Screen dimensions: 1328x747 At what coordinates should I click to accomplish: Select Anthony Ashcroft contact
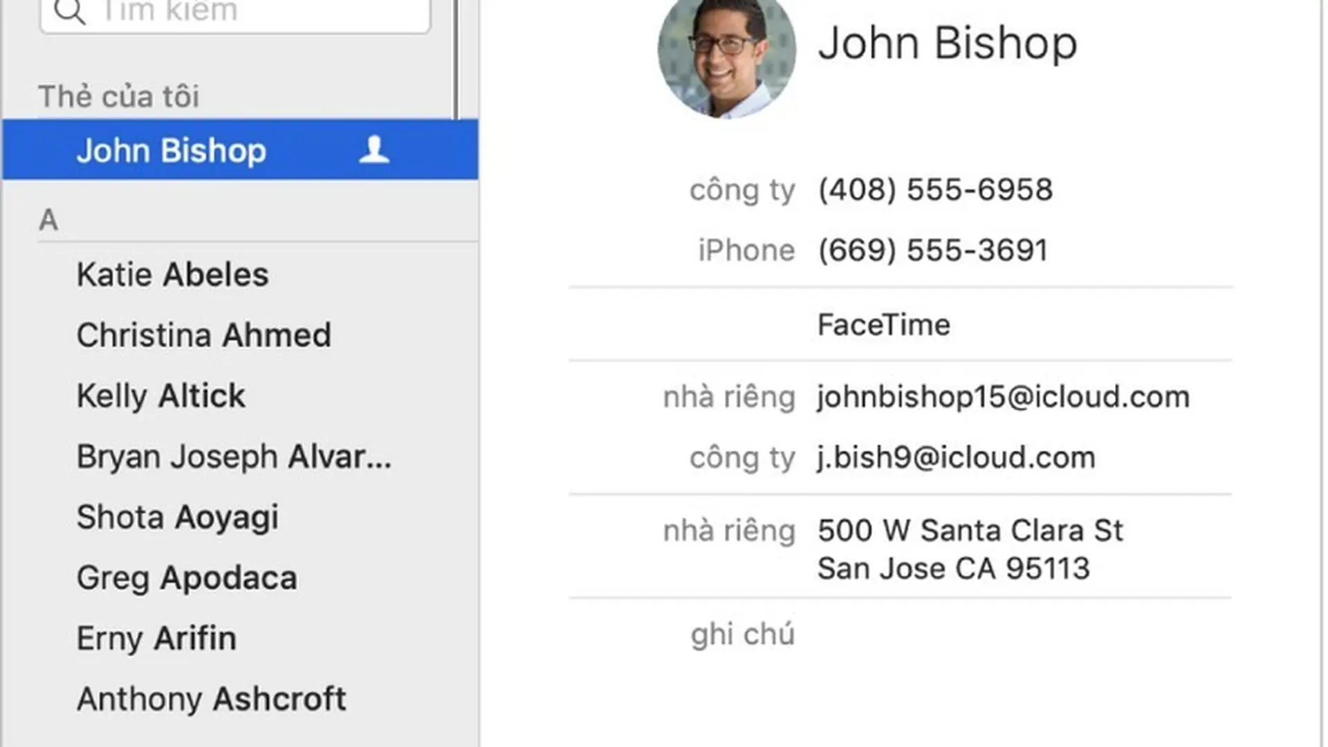point(211,699)
